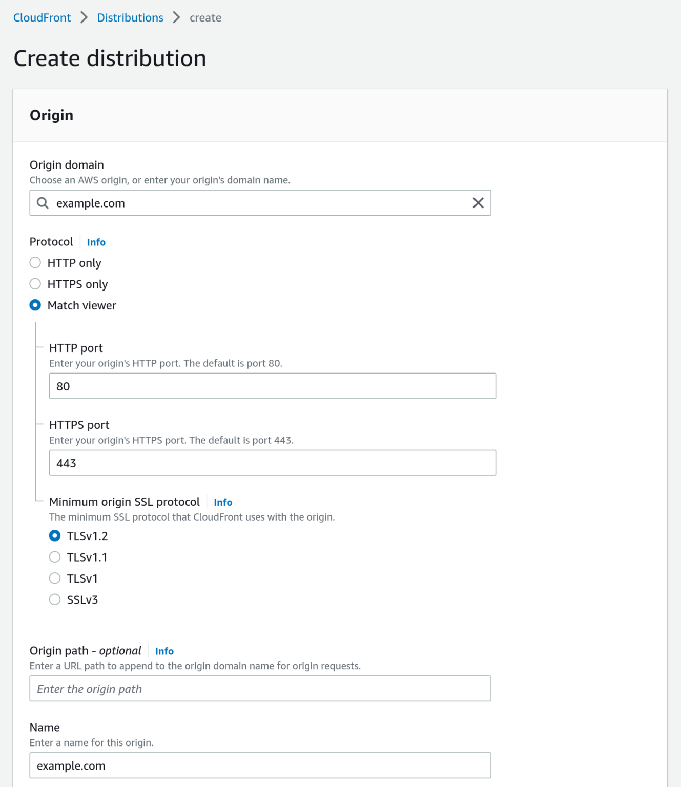Go to Distributions breadcrumb link
This screenshot has height=787, width=681.
(x=130, y=18)
